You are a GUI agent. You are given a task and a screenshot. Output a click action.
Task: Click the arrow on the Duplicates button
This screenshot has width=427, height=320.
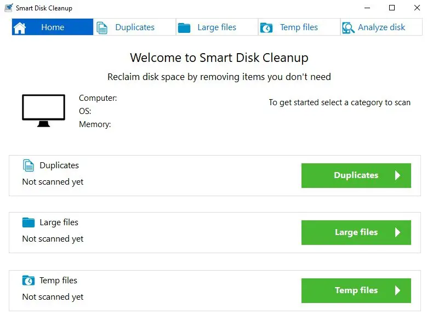398,175
